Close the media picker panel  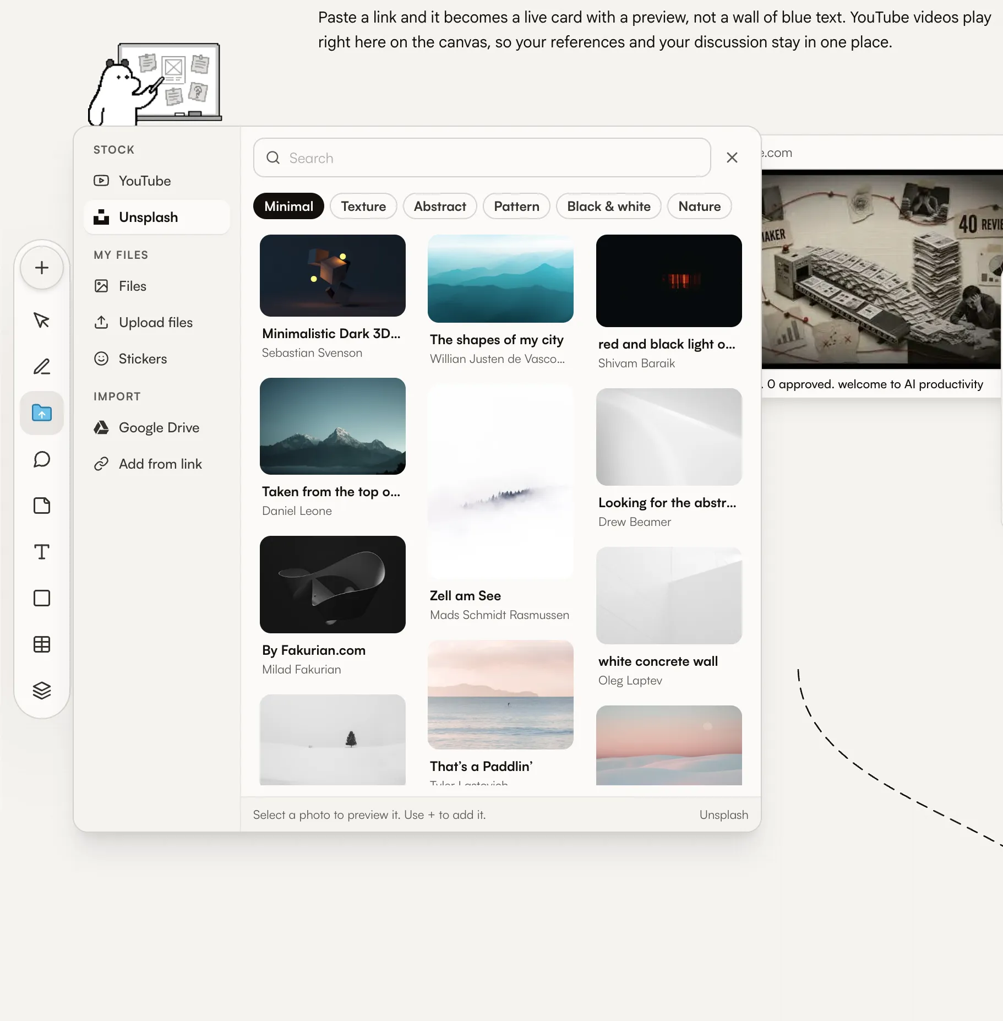pos(732,158)
